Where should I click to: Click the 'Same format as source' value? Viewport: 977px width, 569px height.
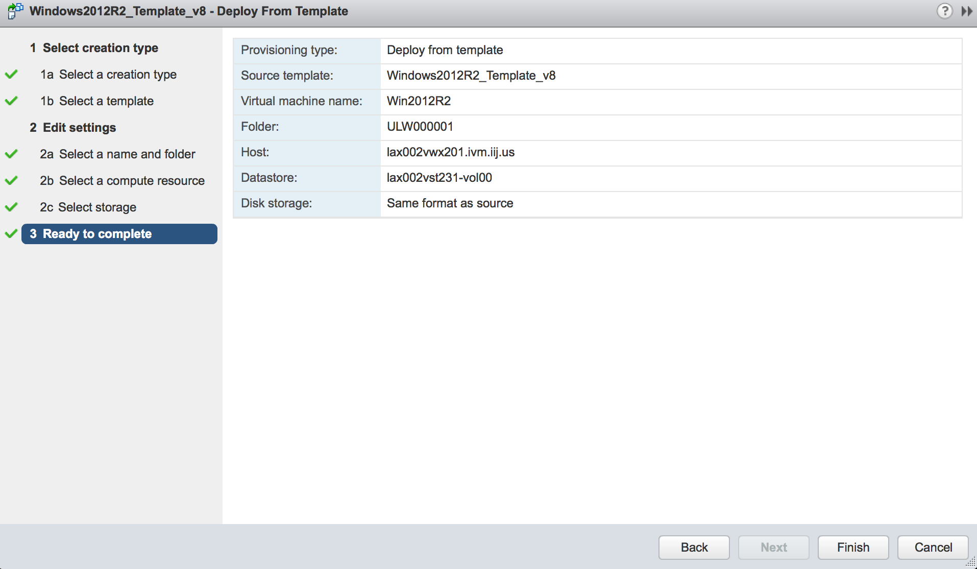click(x=450, y=203)
